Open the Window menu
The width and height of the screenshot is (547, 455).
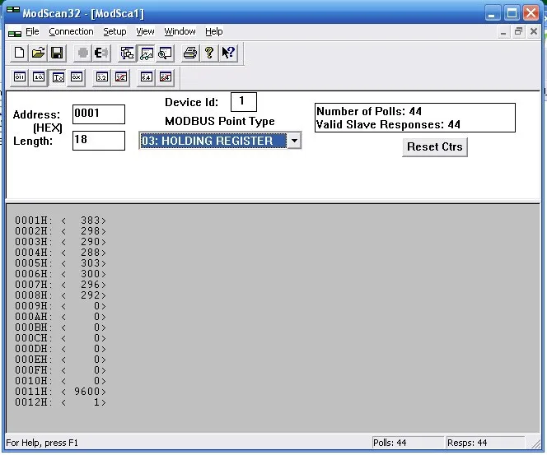(x=180, y=31)
